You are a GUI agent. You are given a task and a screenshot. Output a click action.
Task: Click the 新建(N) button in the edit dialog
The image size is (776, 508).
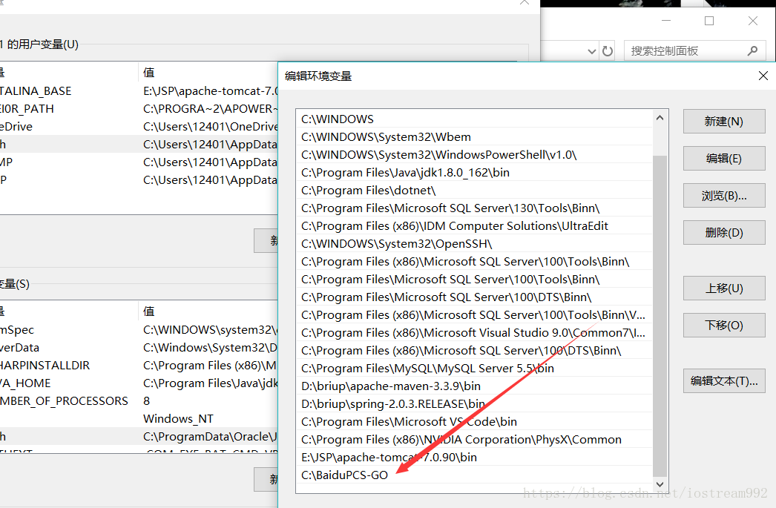(x=724, y=121)
